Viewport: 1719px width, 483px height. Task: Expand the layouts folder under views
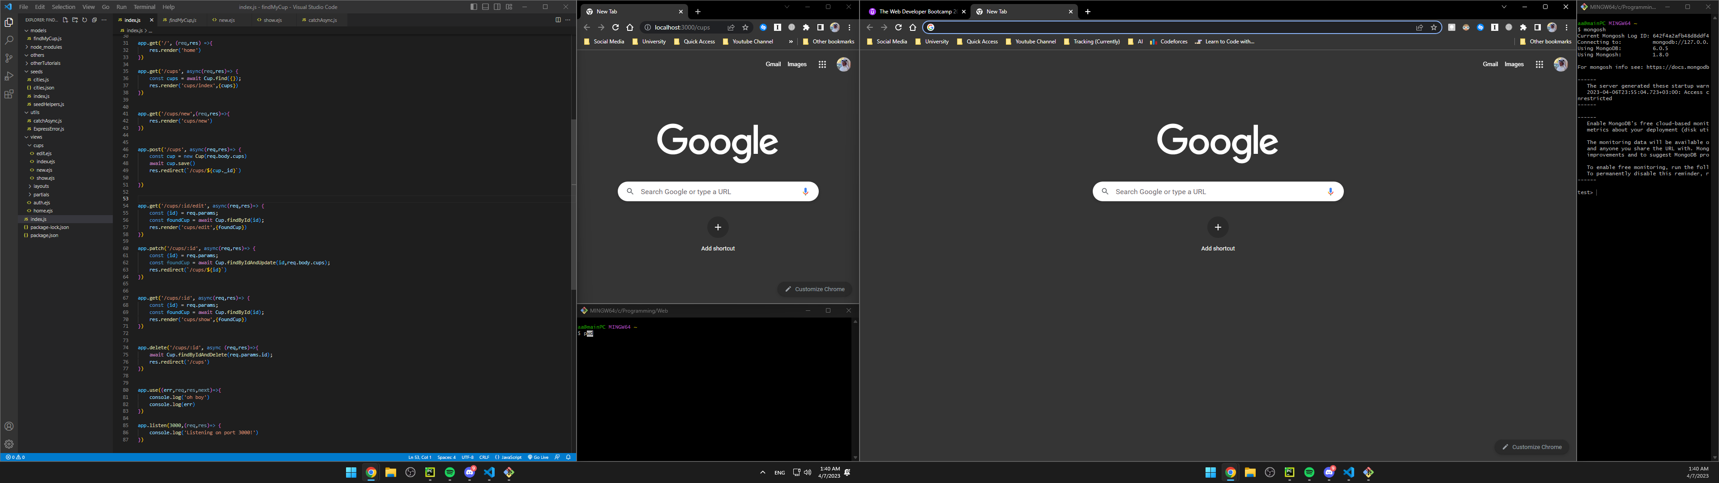41,186
